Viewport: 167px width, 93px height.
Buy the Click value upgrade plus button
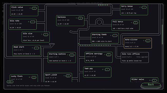(34, 8)
